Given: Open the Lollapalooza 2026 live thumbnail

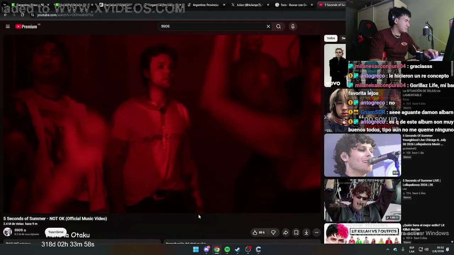Looking at the screenshot, I should click(x=362, y=200).
